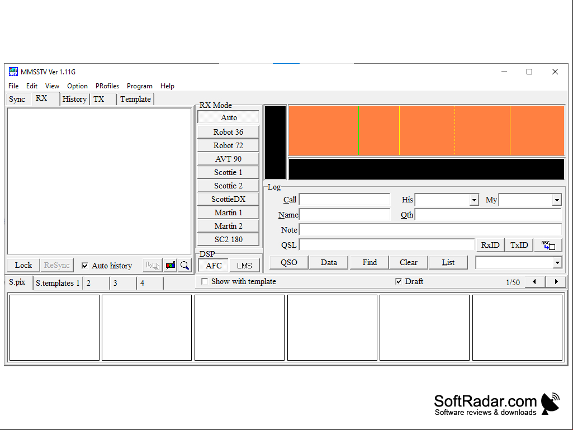
Task: Click the color adjust picture icon
Action: point(171,266)
